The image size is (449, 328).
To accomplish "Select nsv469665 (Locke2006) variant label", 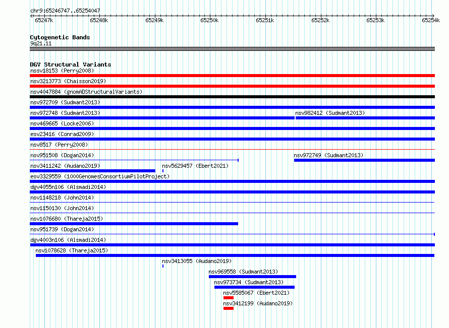I will 62,123.
